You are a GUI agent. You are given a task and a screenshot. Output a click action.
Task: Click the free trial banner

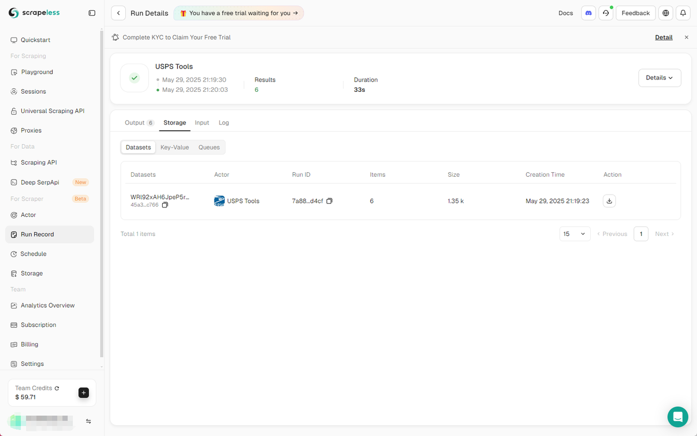239,13
